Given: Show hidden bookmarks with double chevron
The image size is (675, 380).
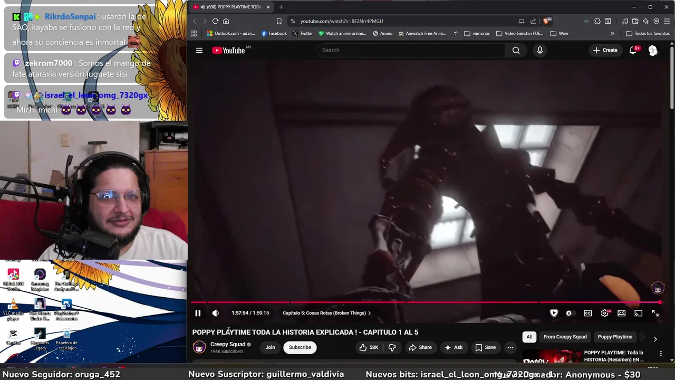Looking at the screenshot, I should coord(612,33).
